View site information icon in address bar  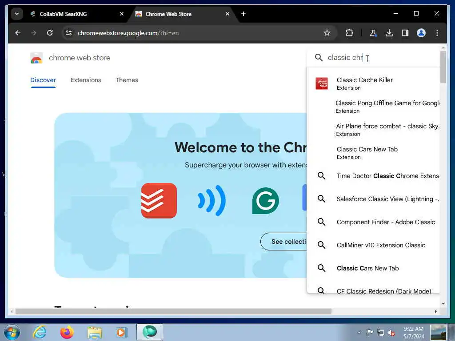click(x=69, y=33)
